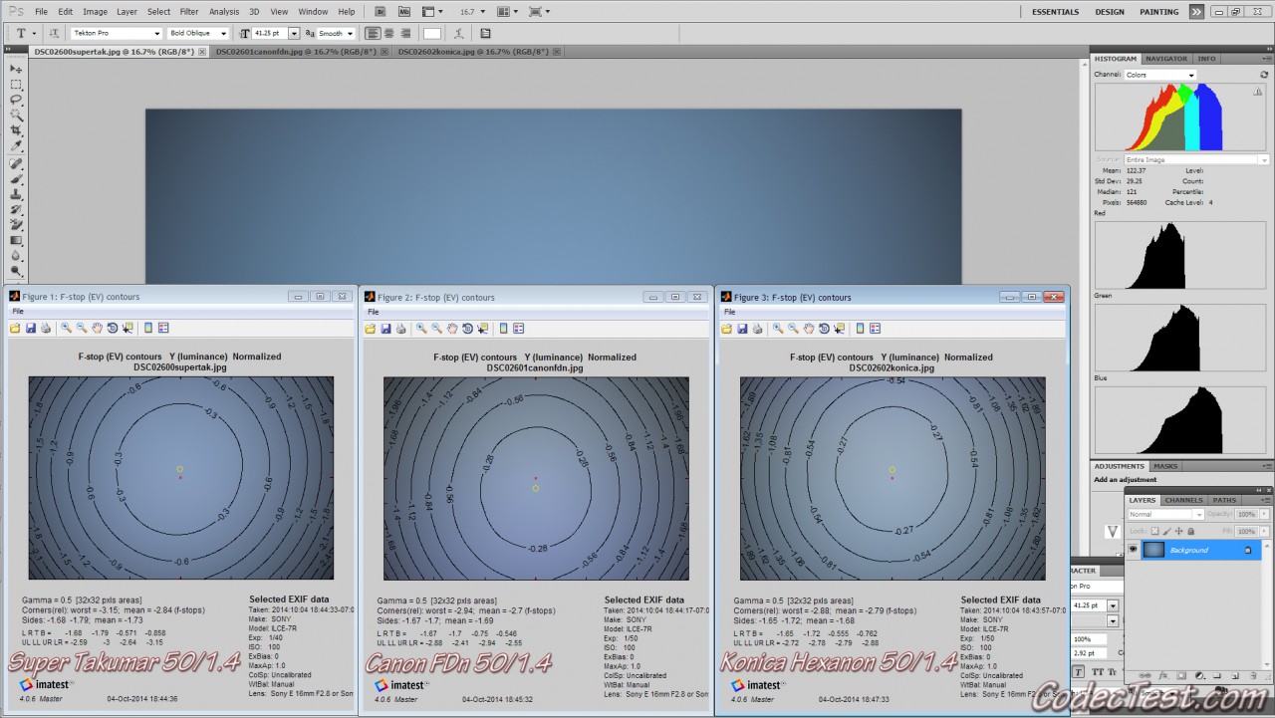The image size is (1275, 718).
Task: Click the open file icon in Figure 1
Action: (x=15, y=328)
